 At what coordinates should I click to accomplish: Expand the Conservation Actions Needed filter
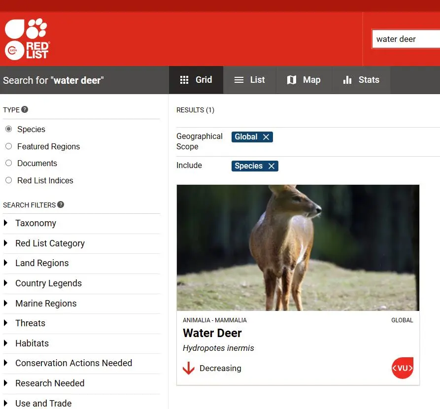click(x=81, y=363)
